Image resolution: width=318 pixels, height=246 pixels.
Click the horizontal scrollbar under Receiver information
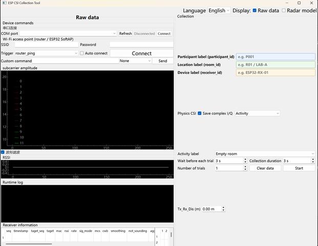coord(29,244)
